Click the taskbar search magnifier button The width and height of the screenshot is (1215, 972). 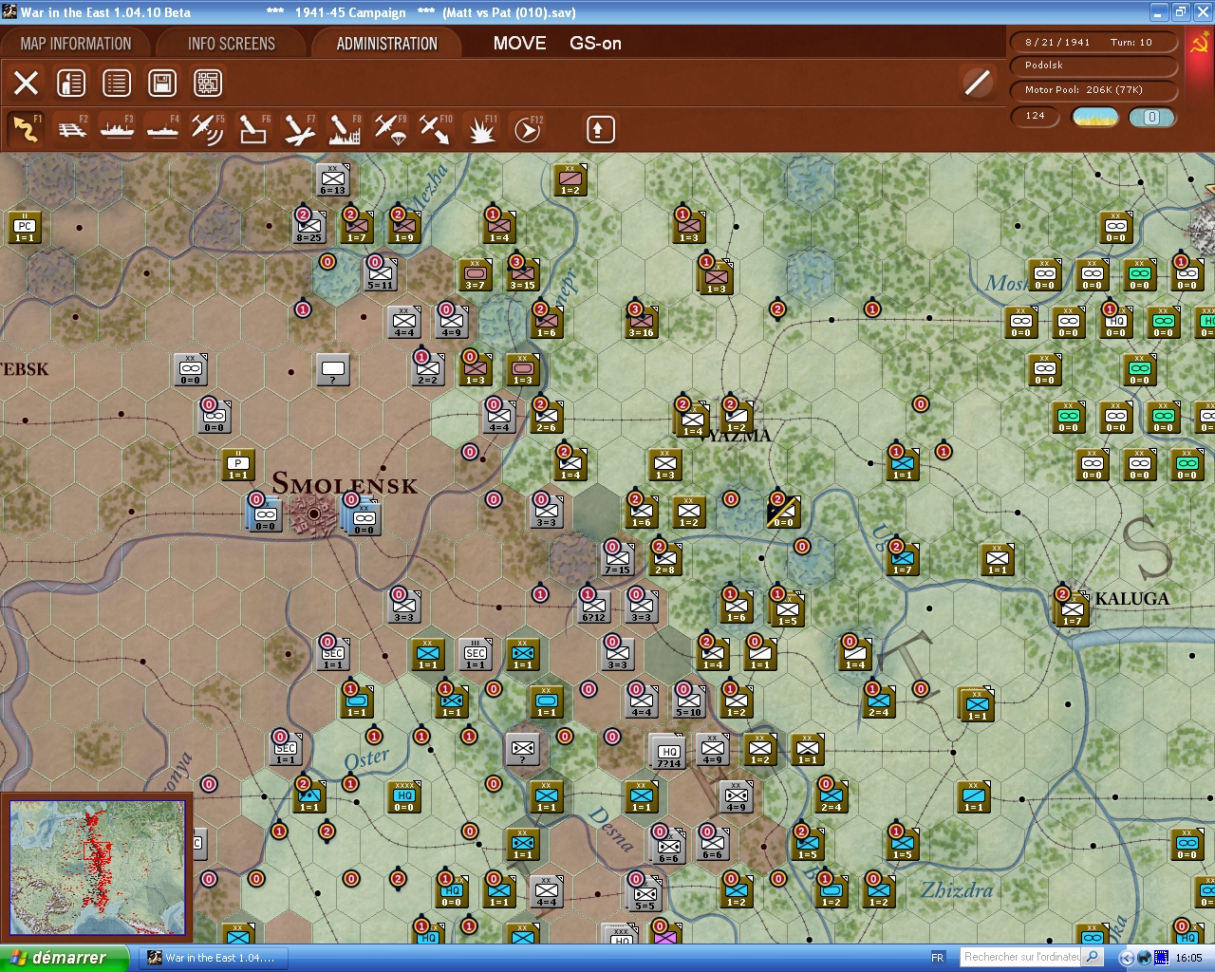(x=1093, y=957)
